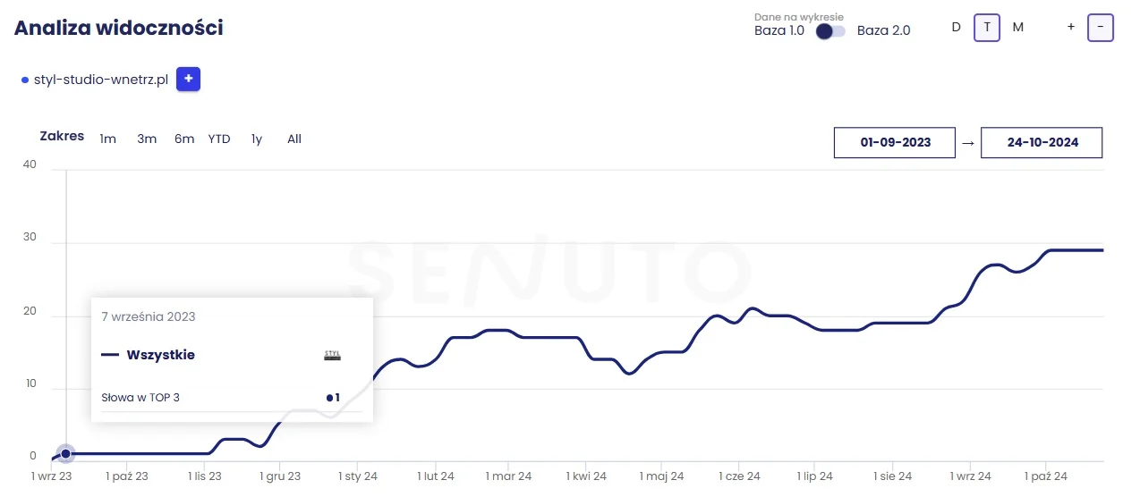Pick YTD range

(219, 139)
